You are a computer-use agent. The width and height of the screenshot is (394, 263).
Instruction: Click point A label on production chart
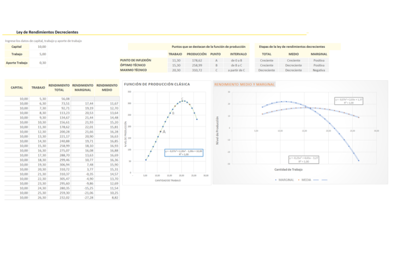pos(164,132)
